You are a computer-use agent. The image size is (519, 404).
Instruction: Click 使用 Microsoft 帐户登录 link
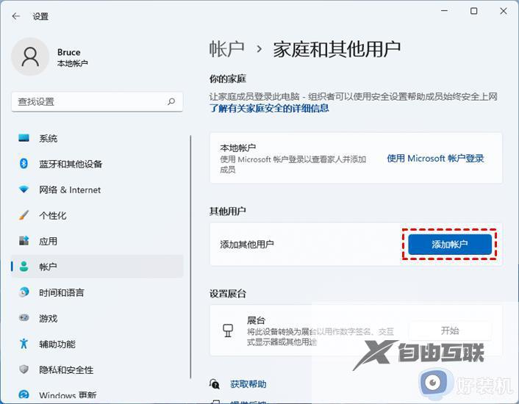coord(435,159)
